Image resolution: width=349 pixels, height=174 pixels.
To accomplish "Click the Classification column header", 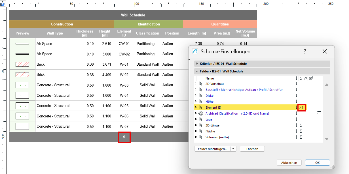I will point(147,33).
